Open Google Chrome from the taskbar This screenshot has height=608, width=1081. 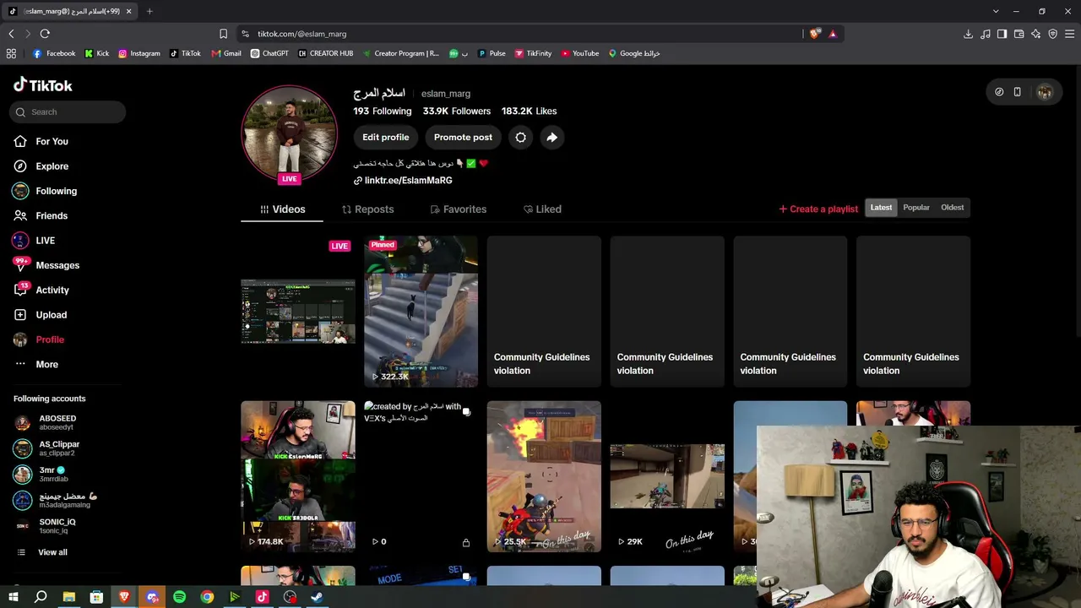(207, 597)
